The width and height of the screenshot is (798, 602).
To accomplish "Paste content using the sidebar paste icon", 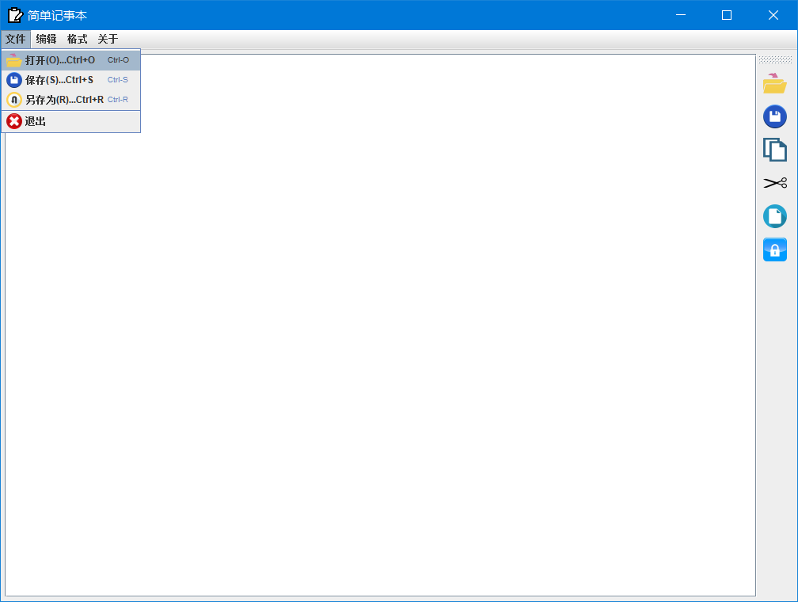I will click(x=775, y=215).
